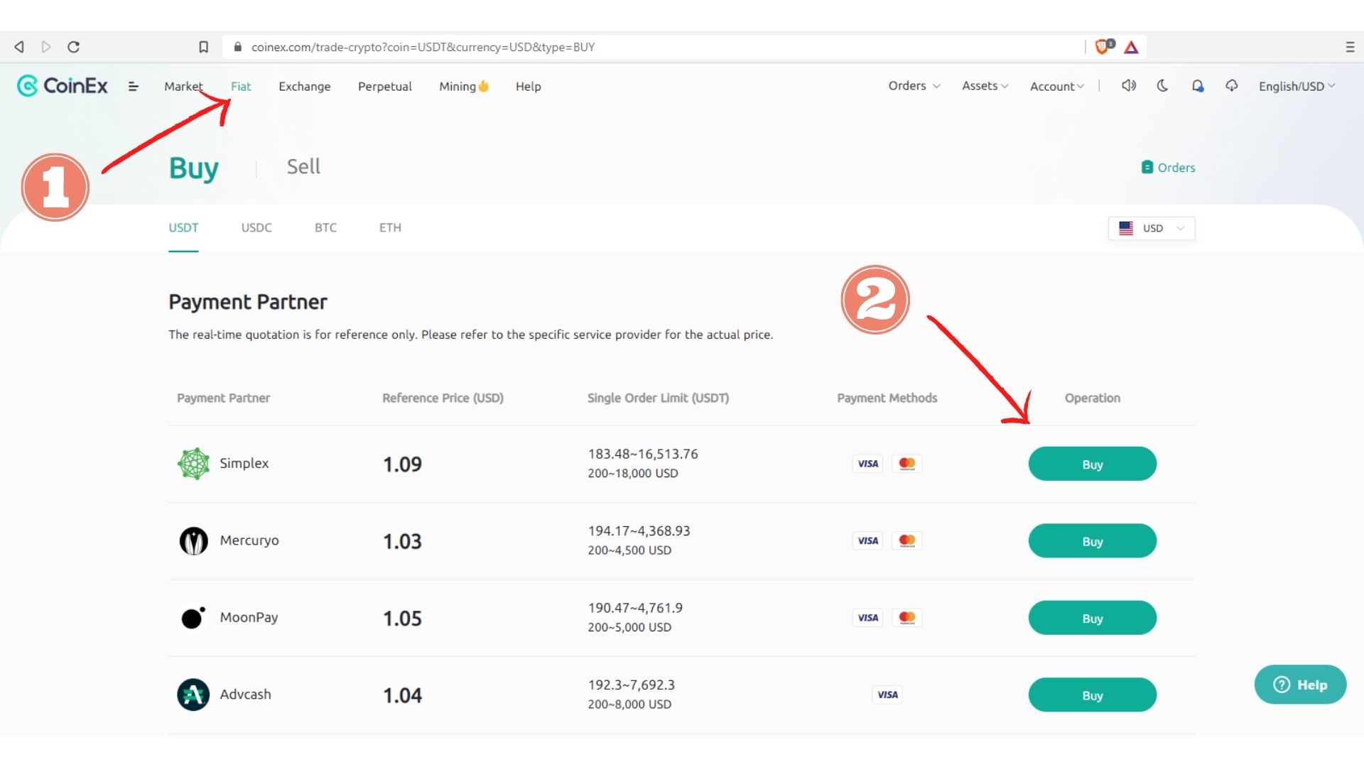Viewport: 1364px width, 767px height.
Task: Open the Fiat menu item
Action: coord(241,86)
